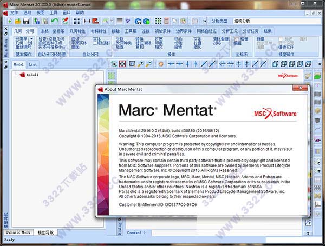Switch to the 结果 ribbon tab
325x246 pixels.
[x=268, y=31]
